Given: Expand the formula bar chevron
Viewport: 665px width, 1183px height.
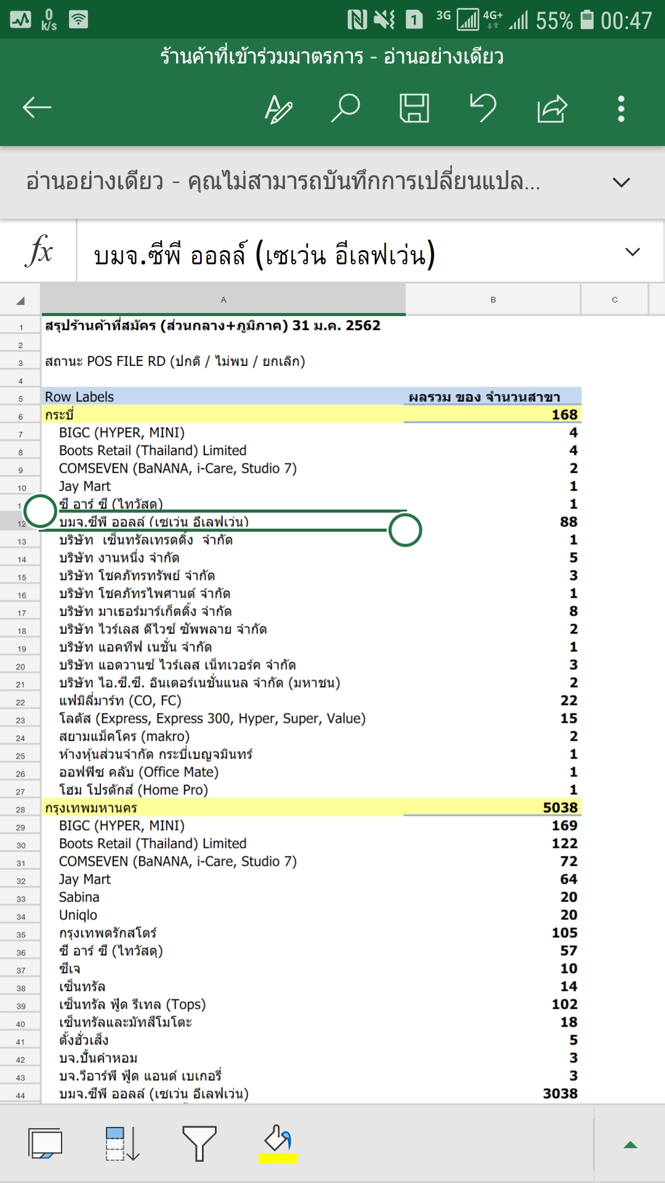Looking at the screenshot, I should (x=632, y=251).
